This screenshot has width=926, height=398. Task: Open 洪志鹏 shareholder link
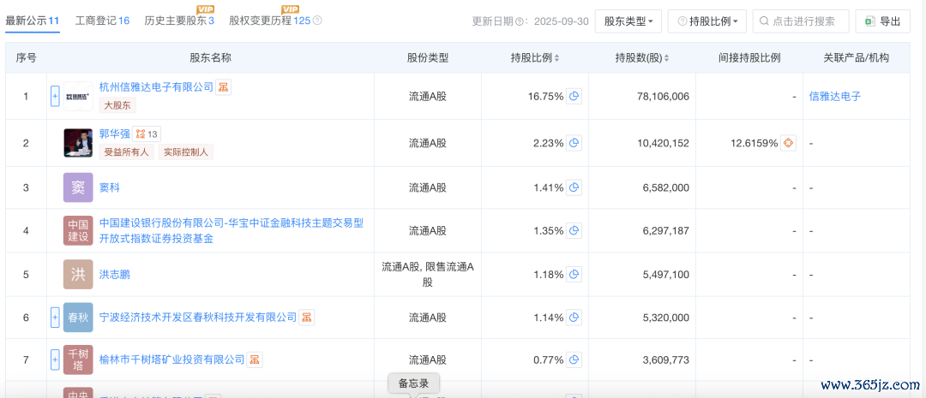point(115,274)
